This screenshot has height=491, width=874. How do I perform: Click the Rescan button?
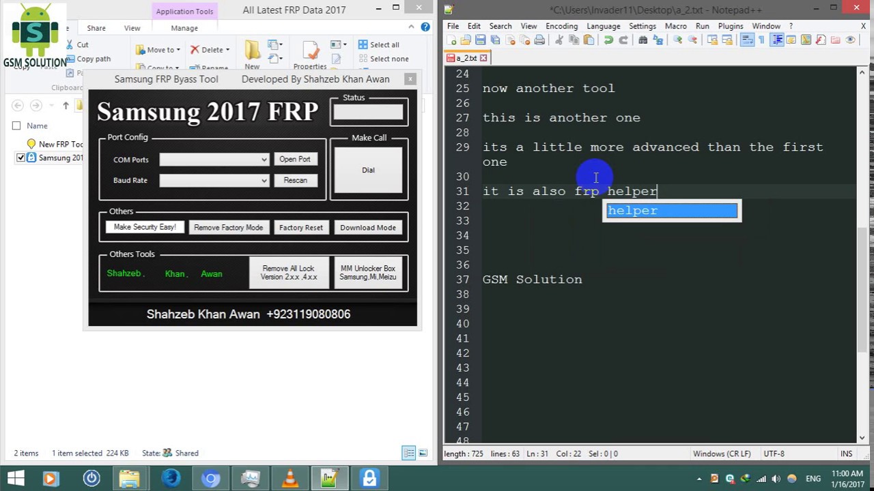295,180
